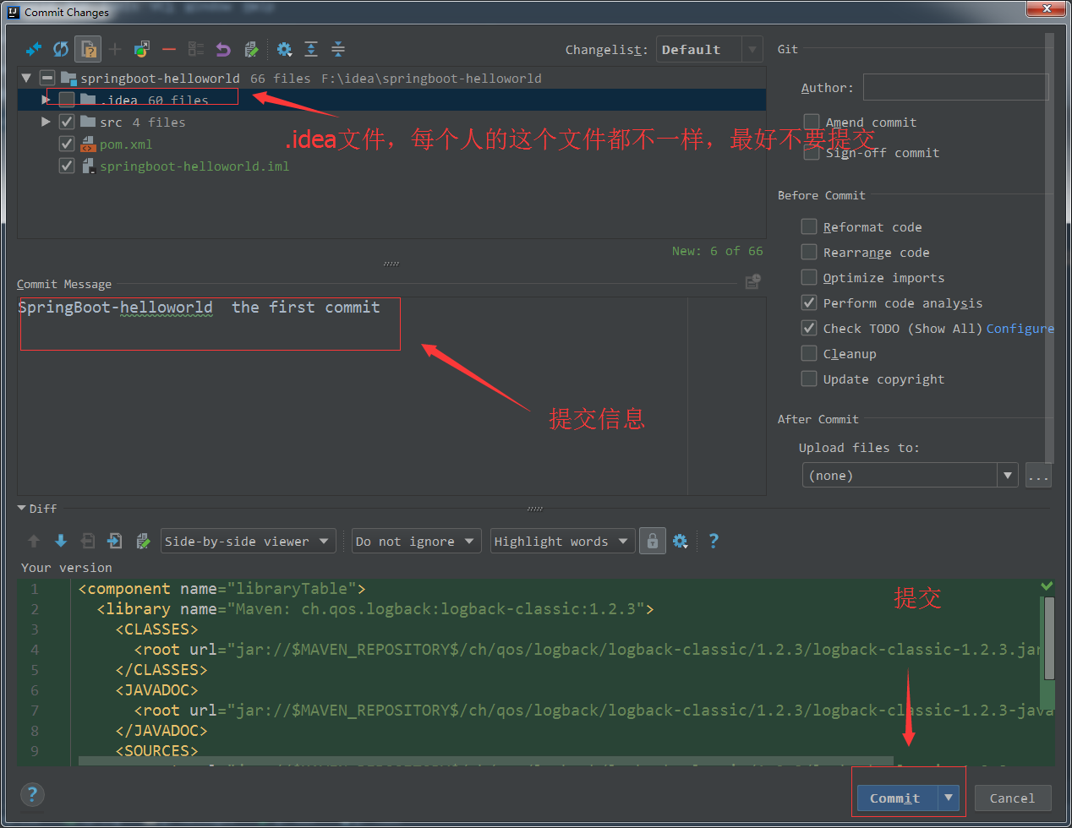Toggle the Show Unversioned Files icon
The image size is (1072, 828).
coord(88,49)
